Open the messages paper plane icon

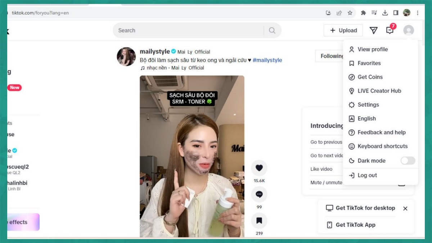pos(374,31)
